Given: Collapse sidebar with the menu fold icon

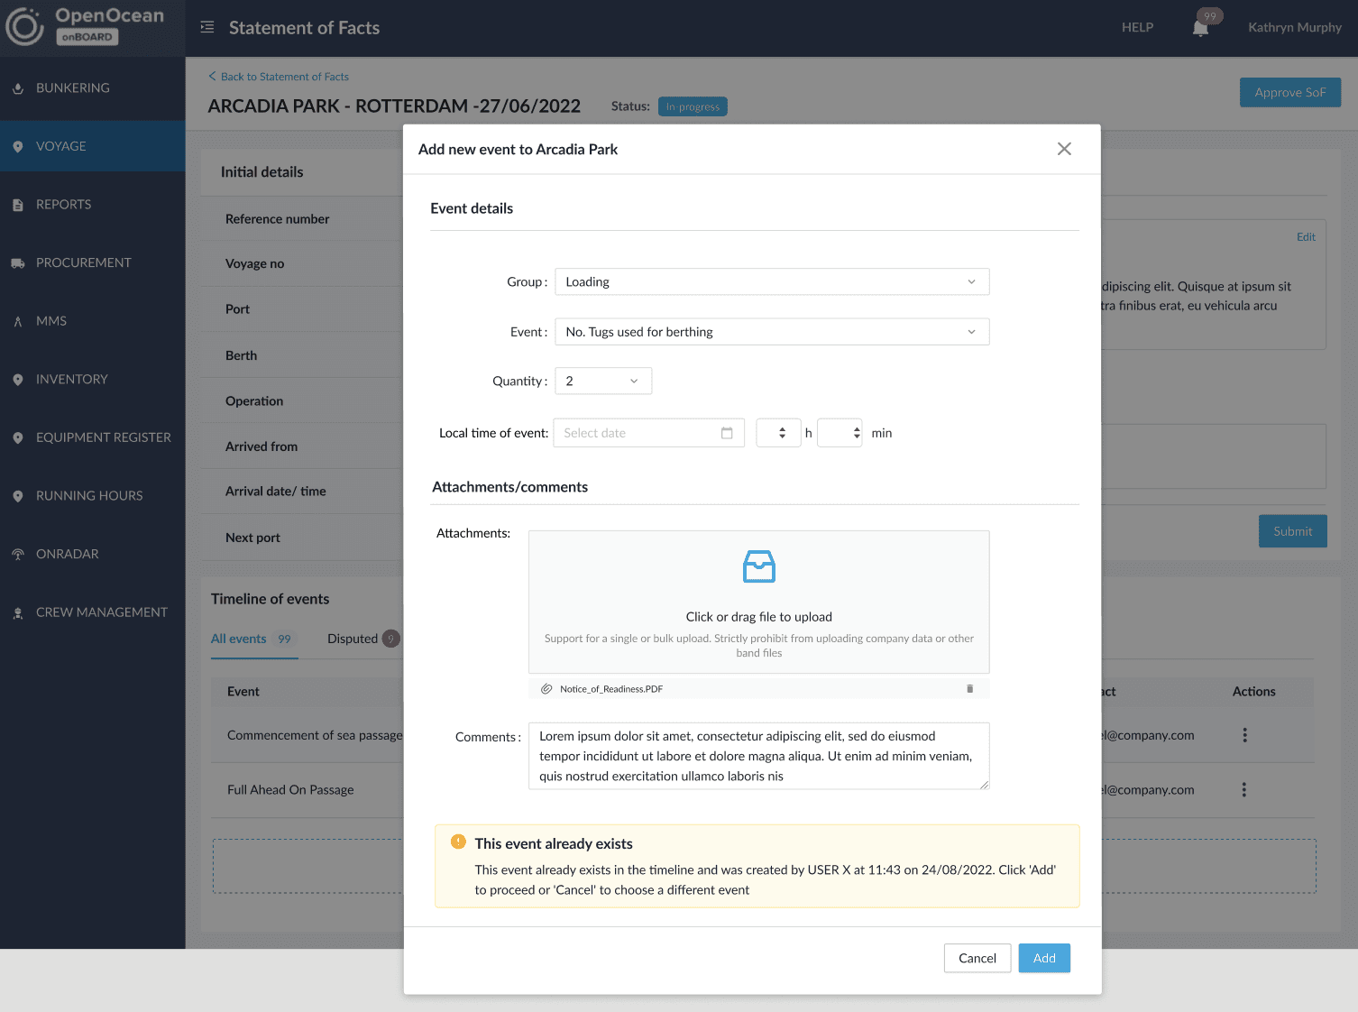Looking at the screenshot, I should [x=207, y=27].
